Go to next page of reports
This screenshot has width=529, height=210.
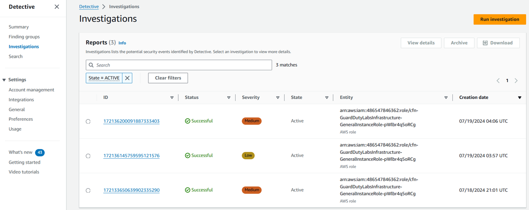click(516, 81)
